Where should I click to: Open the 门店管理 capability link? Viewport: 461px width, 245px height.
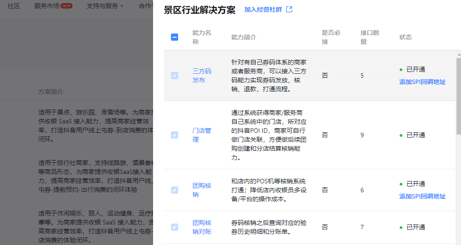pyautogui.click(x=201, y=135)
